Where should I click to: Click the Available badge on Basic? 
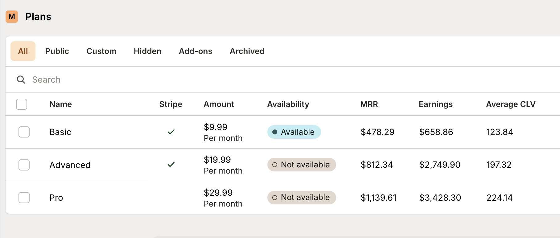click(294, 132)
